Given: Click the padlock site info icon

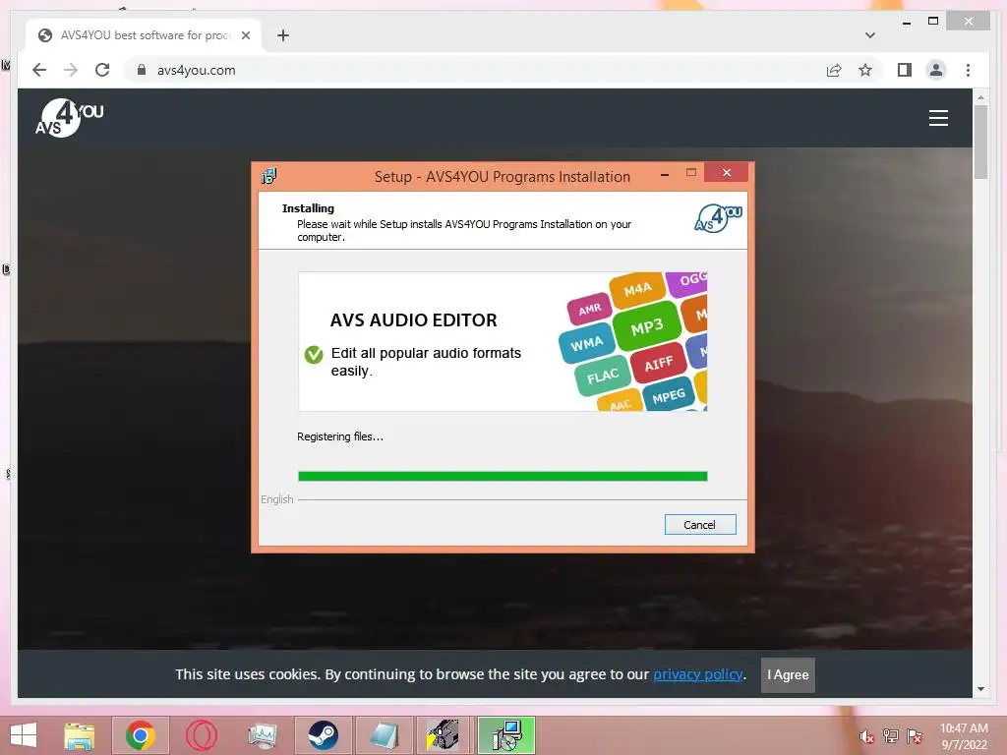Looking at the screenshot, I should 142,70.
